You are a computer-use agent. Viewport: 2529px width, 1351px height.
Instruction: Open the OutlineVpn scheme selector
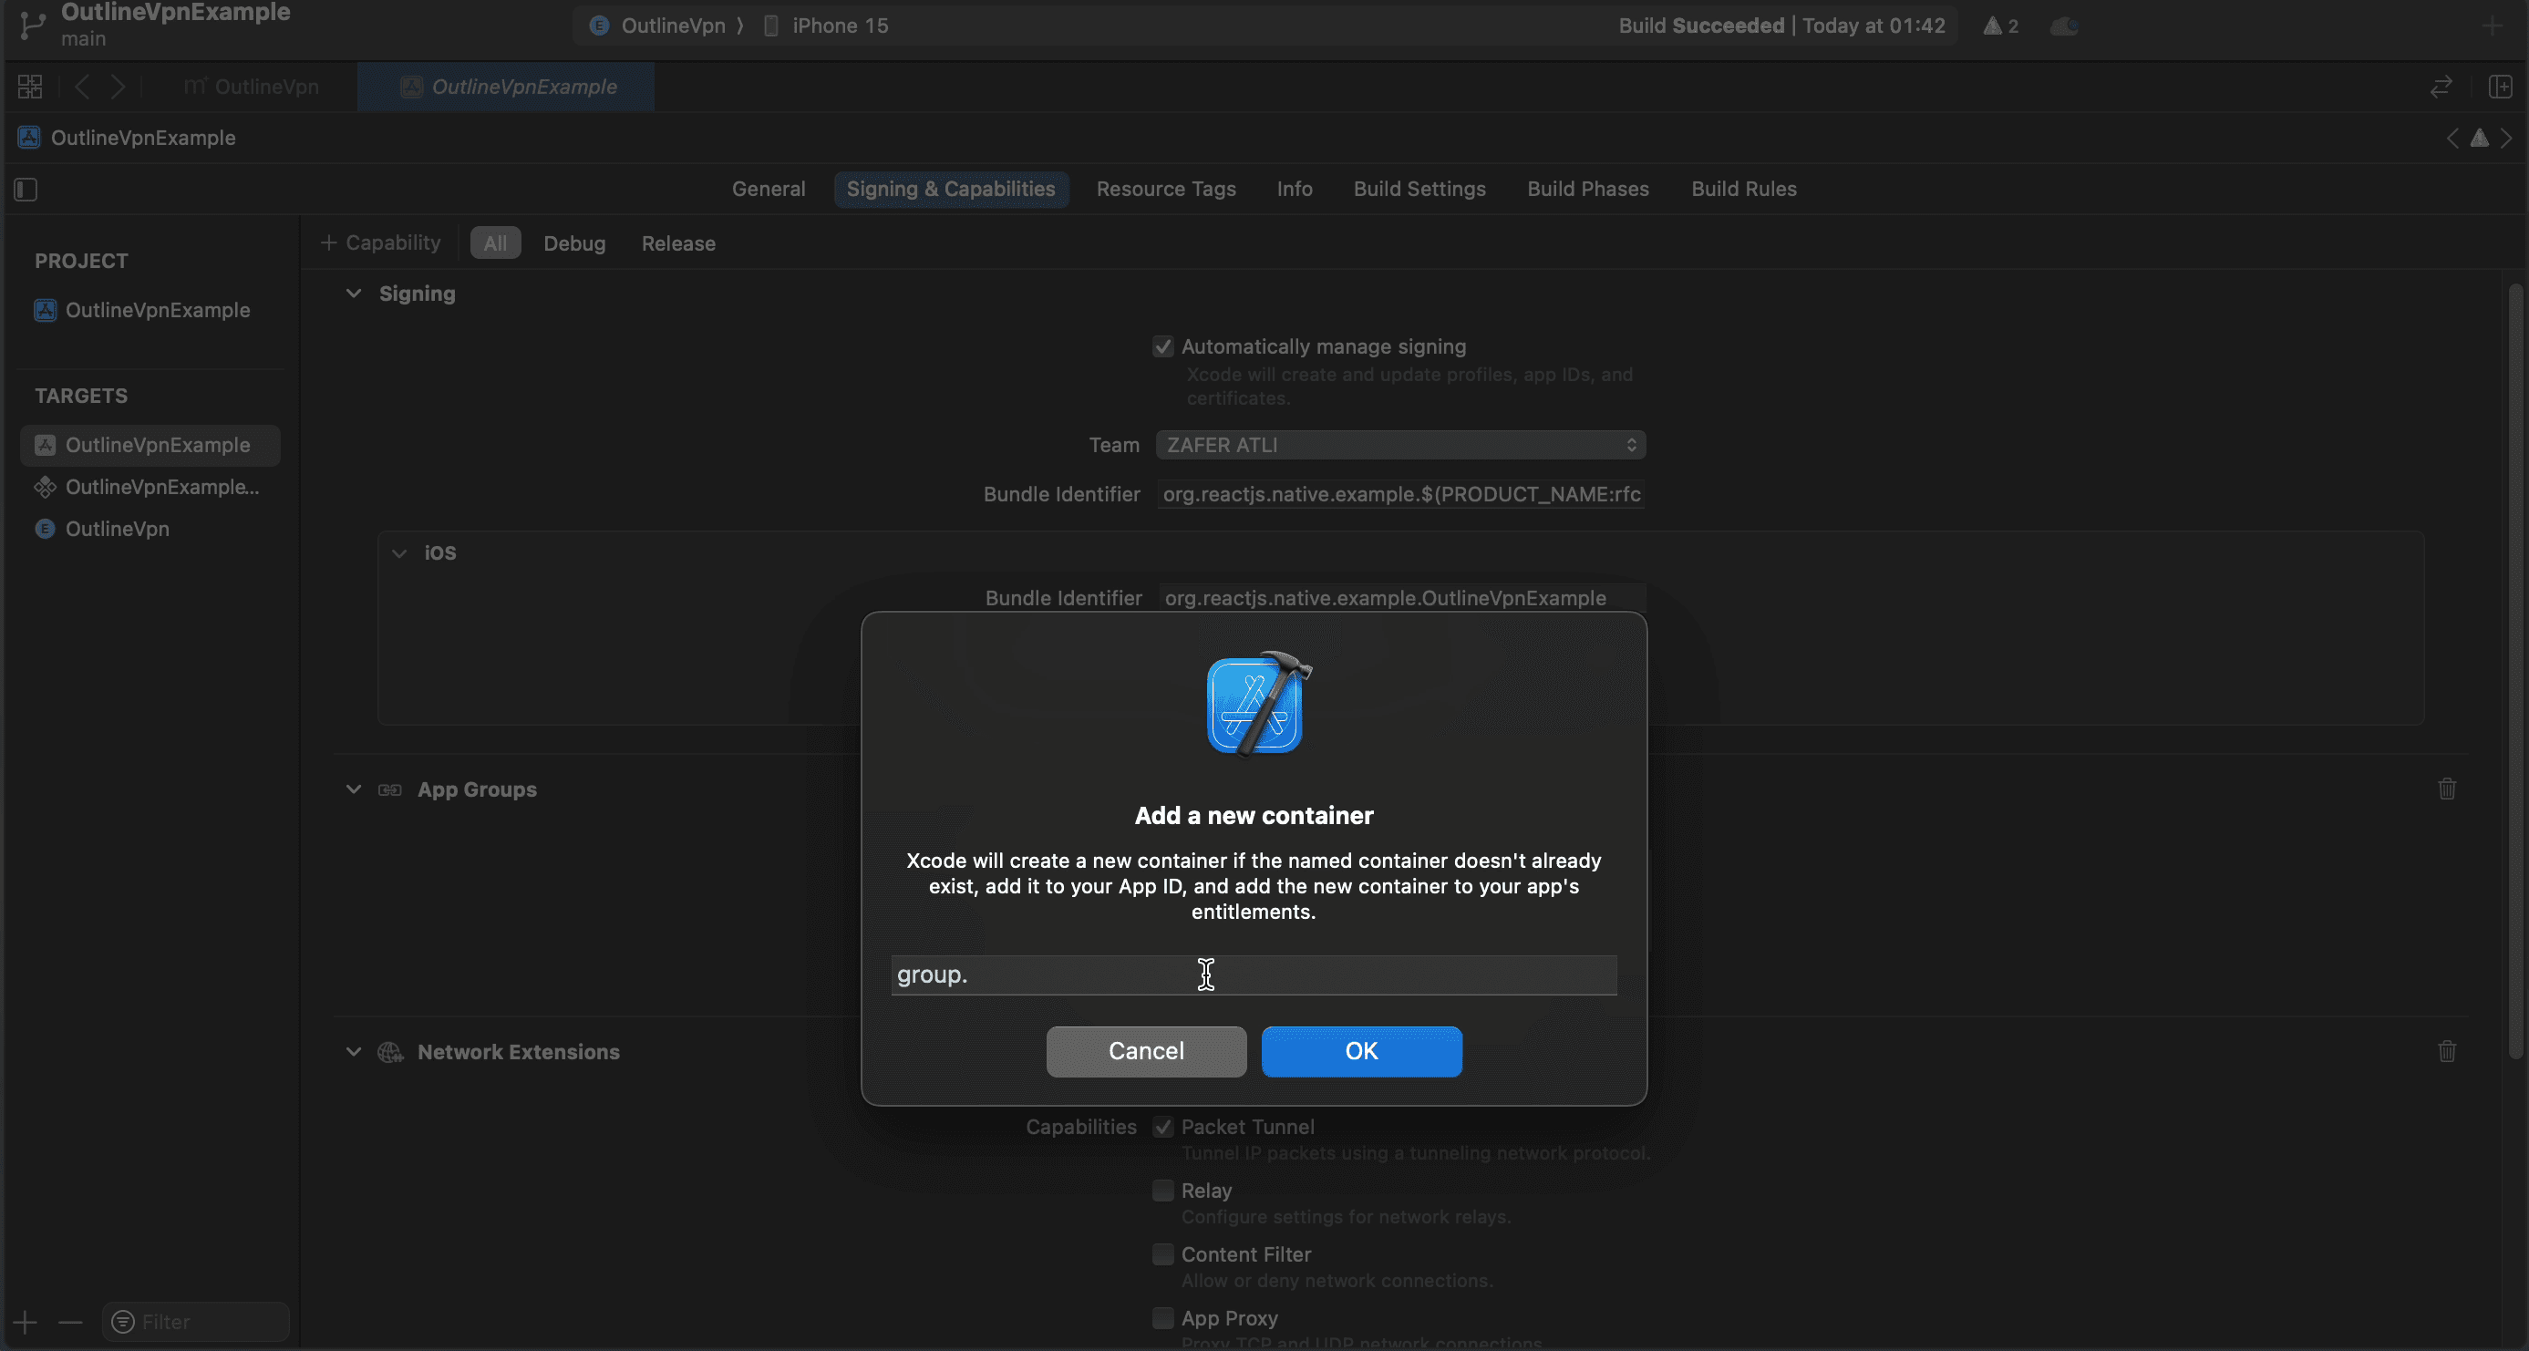(659, 26)
